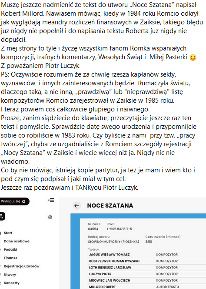
Task: Go to Rejestracja utworów
Action: 22,266
